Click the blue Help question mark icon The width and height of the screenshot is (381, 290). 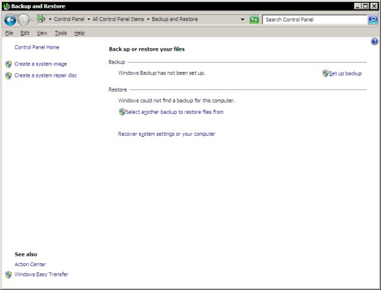(374, 42)
